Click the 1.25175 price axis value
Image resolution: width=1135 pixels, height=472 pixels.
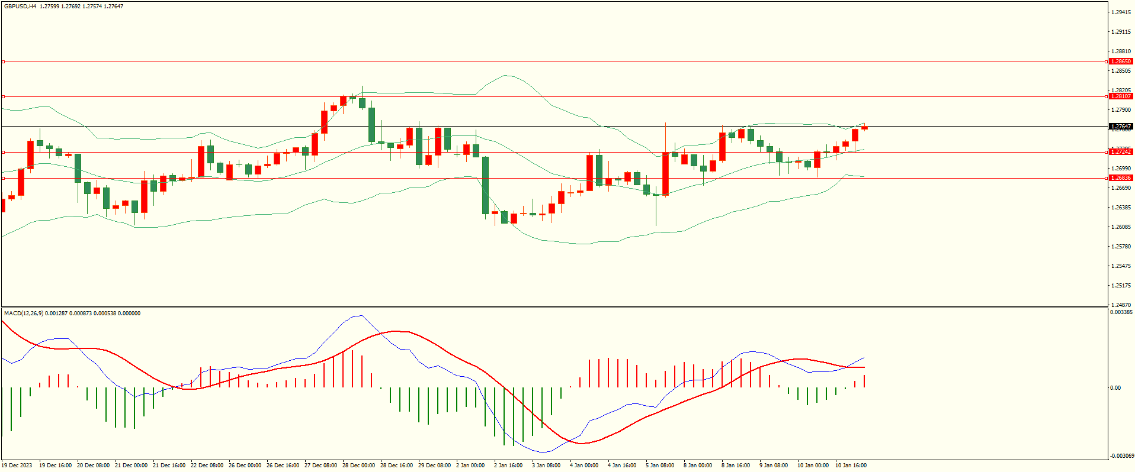tap(1121, 286)
